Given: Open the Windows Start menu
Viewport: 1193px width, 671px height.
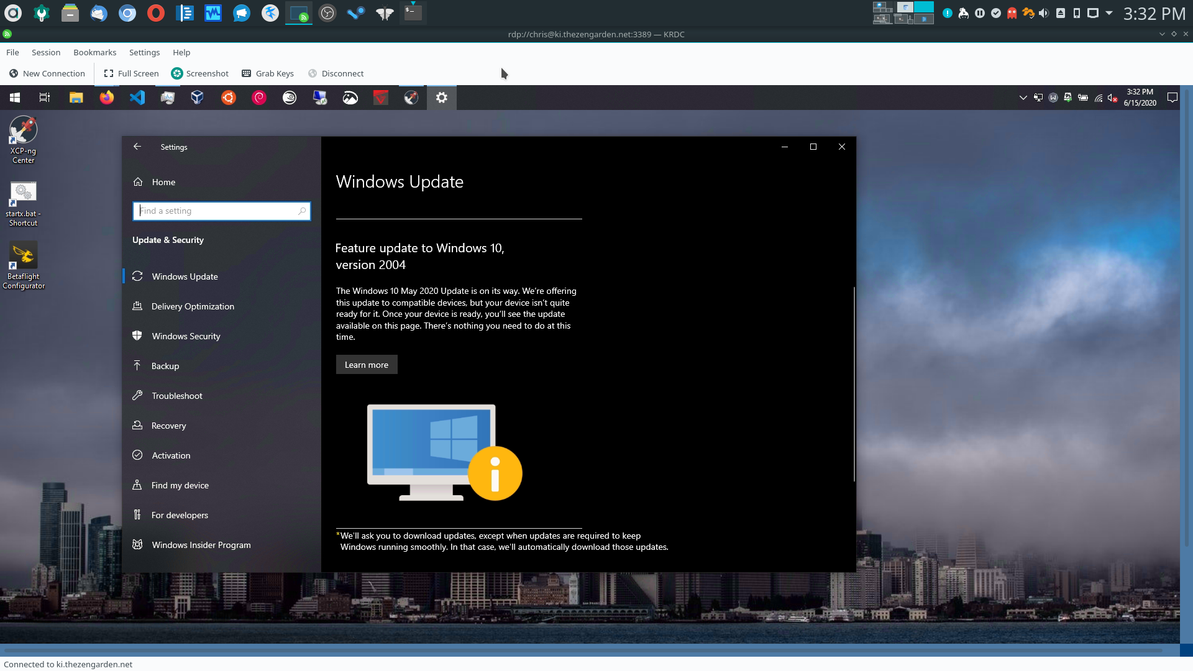Looking at the screenshot, I should pyautogui.click(x=15, y=98).
